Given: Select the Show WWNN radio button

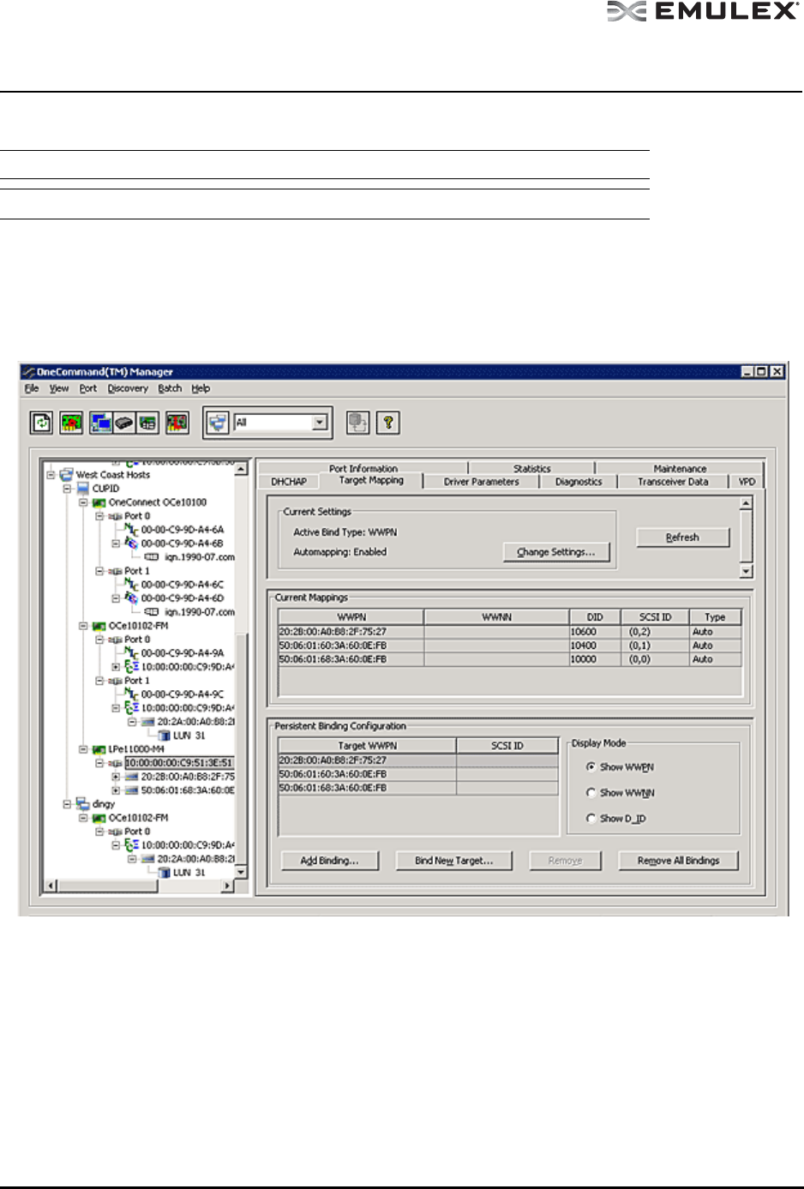Looking at the screenshot, I should 591,793.
